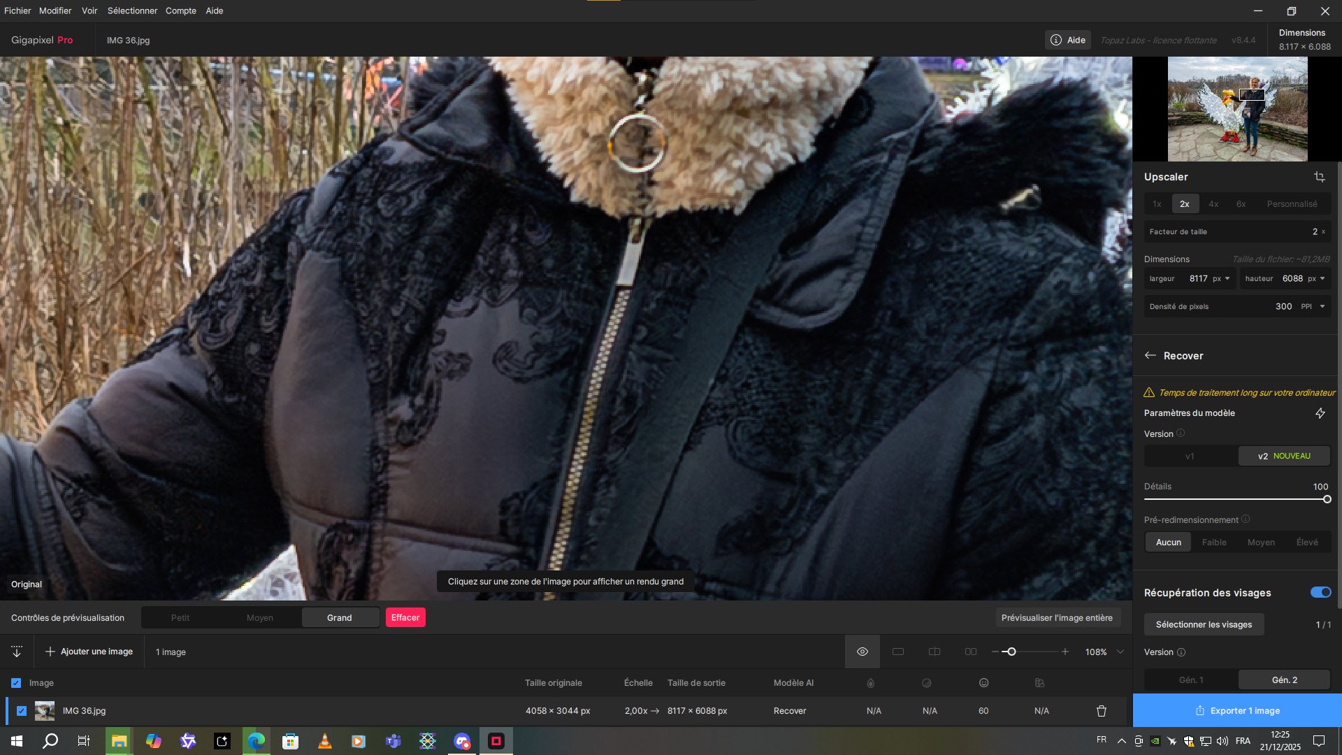Screen dimensions: 1342x755
Task: Expand the 108% zoom level dropdown
Action: (1120, 651)
